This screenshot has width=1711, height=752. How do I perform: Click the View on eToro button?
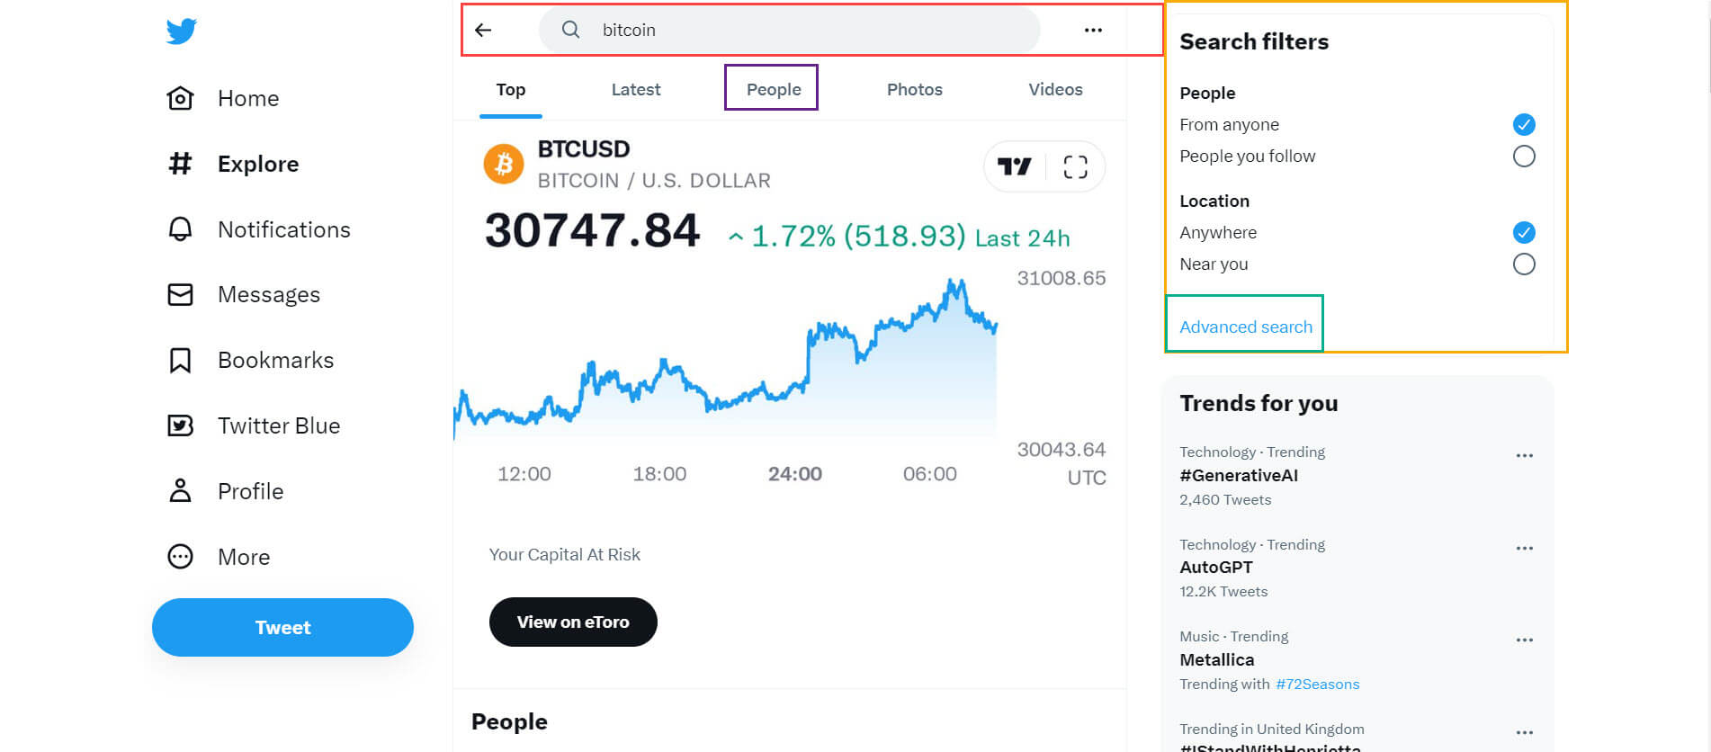pyautogui.click(x=573, y=622)
